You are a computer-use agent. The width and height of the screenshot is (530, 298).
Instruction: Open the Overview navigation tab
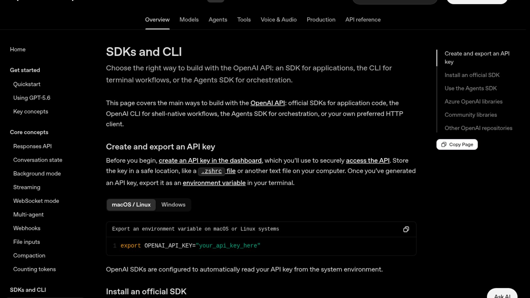click(x=157, y=20)
